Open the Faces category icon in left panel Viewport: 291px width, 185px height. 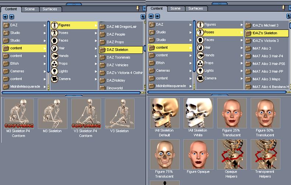click(55, 41)
